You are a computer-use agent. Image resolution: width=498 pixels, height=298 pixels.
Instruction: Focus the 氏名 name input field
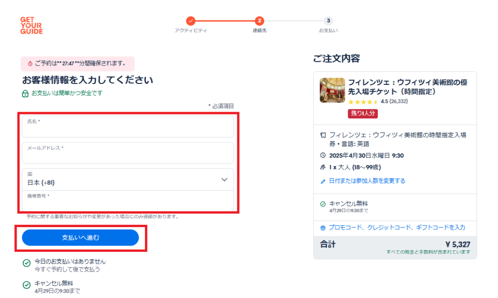click(x=128, y=126)
